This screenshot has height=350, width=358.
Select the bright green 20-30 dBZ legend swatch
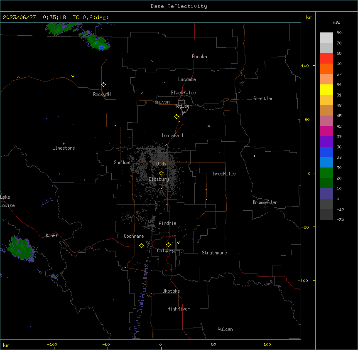click(x=326, y=173)
